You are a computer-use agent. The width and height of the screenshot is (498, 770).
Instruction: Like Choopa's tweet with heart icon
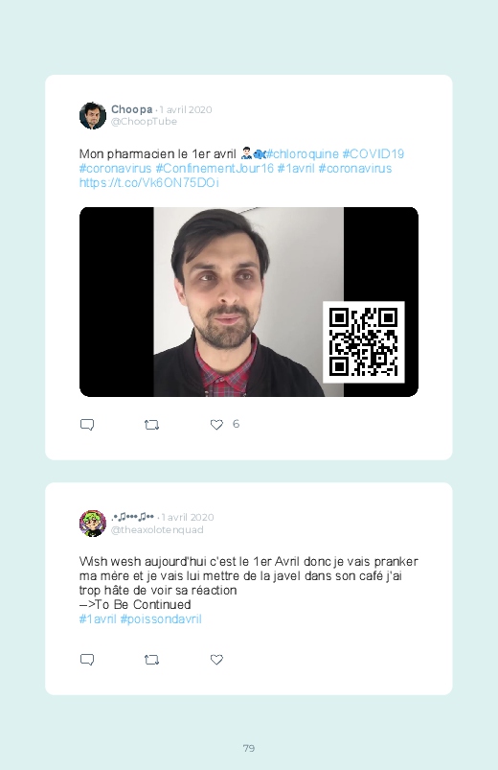click(x=216, y=424)
